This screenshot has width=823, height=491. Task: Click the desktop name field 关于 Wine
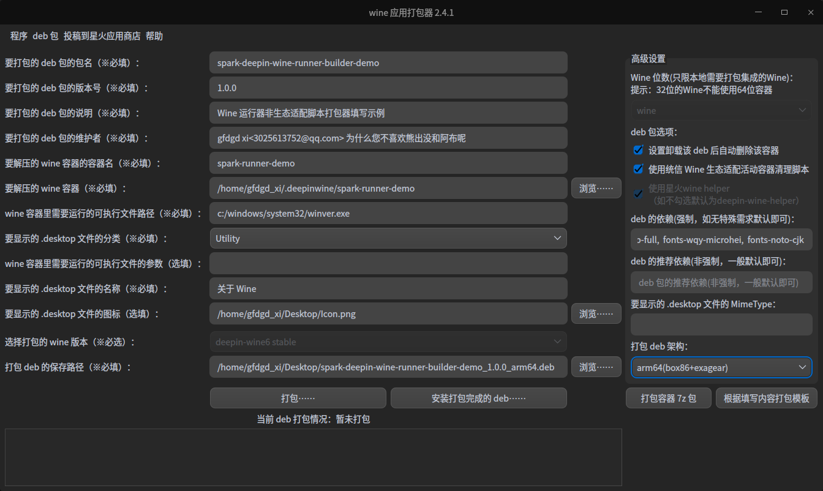(388, 288)
